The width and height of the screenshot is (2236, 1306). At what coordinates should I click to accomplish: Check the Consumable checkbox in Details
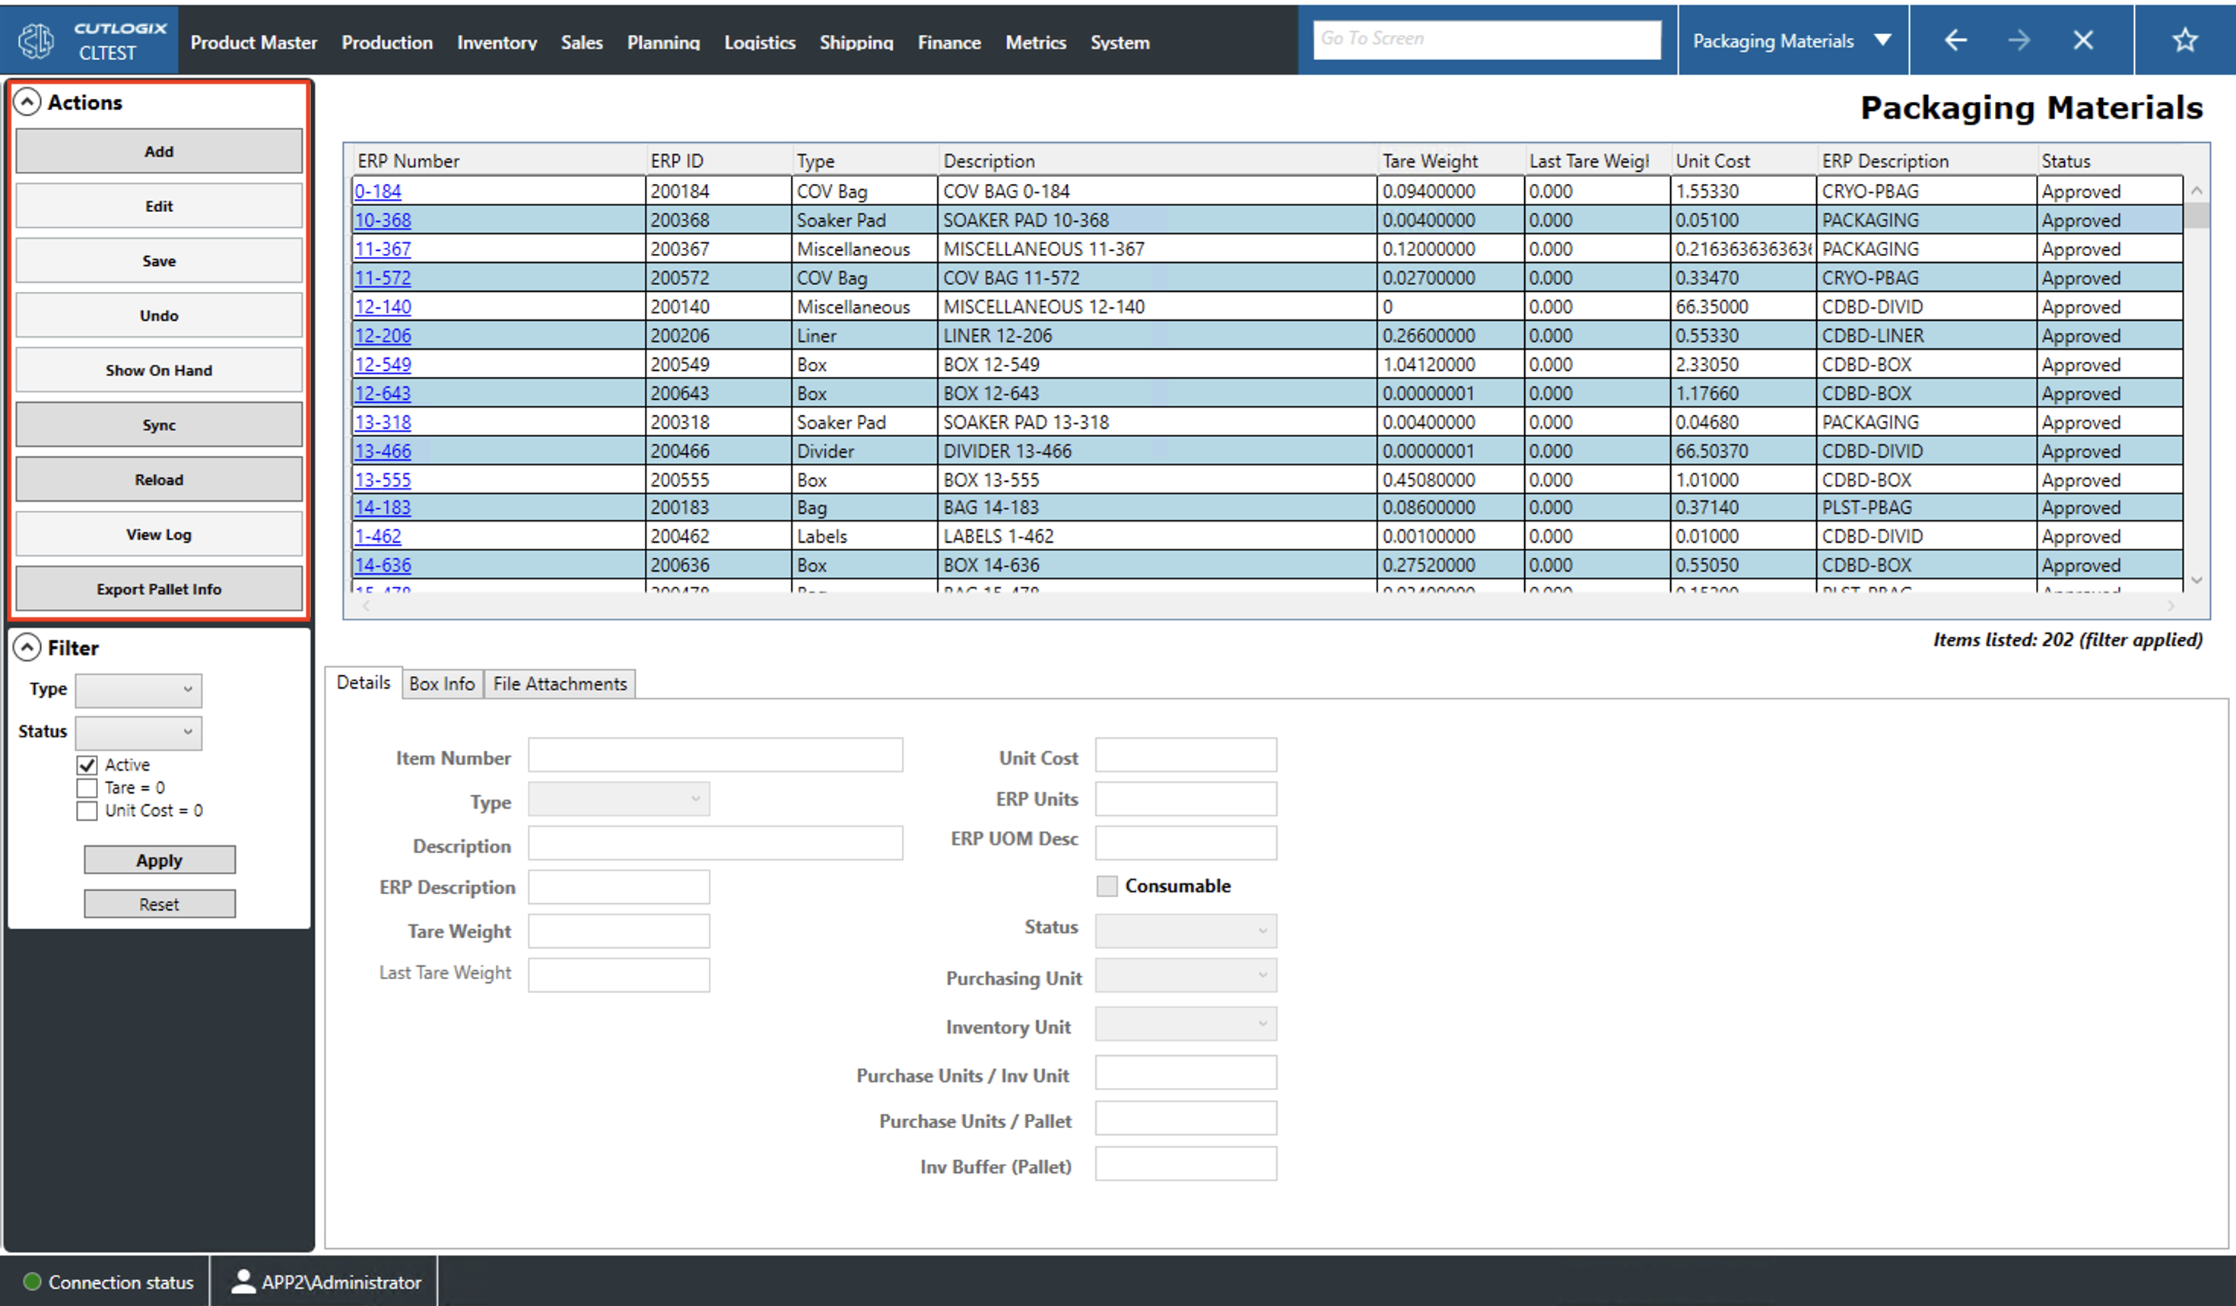point(1107,885)
